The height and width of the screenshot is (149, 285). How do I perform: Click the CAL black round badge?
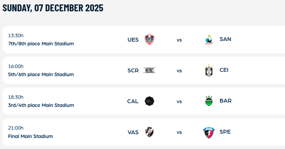pyautogui.click(x=149, y=101)
